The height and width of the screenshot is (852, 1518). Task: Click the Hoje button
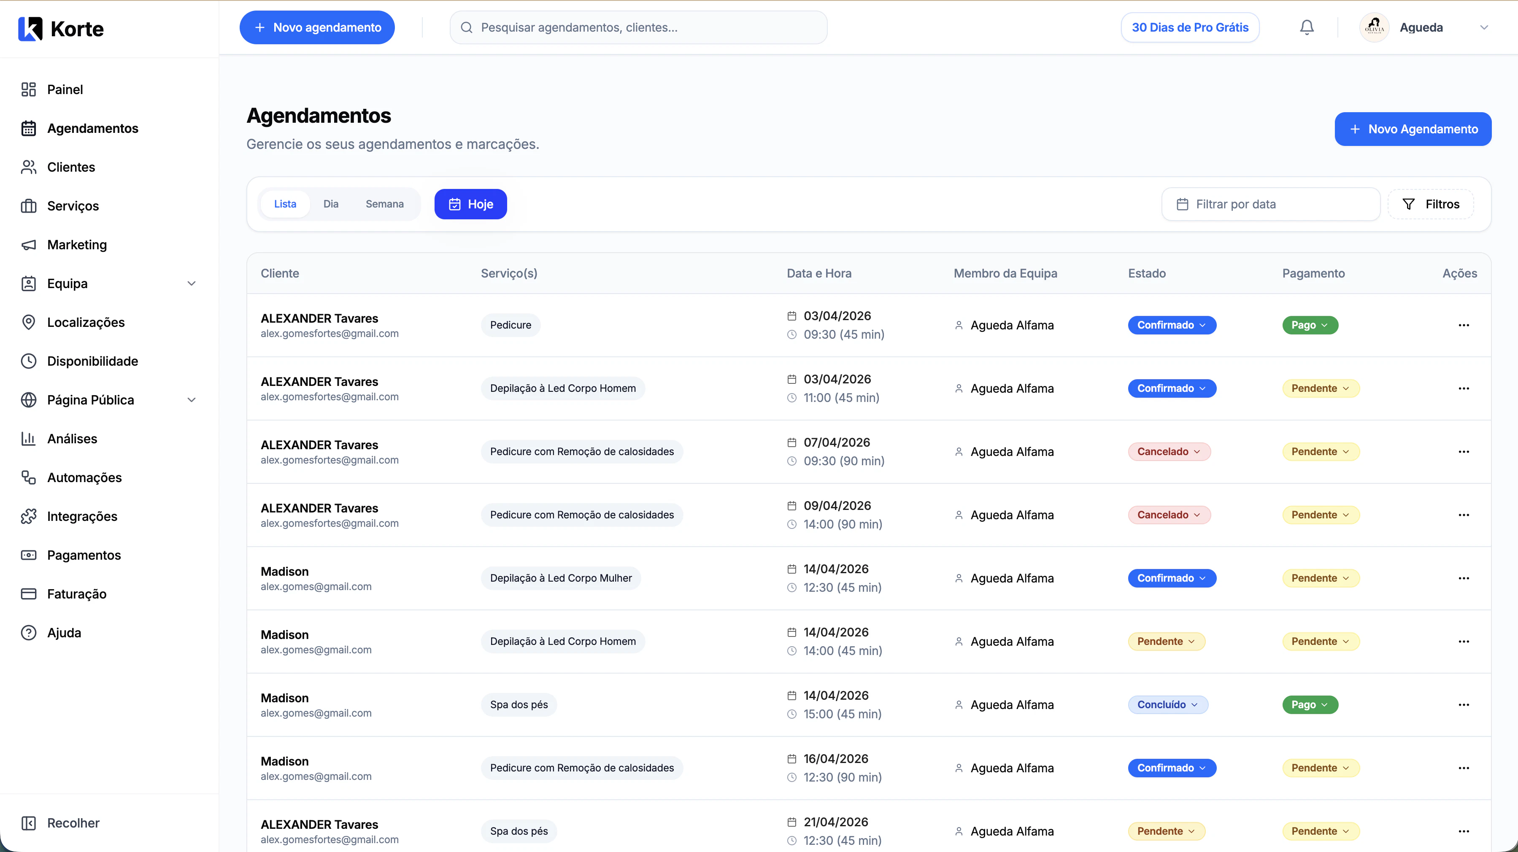coord(470,204)
